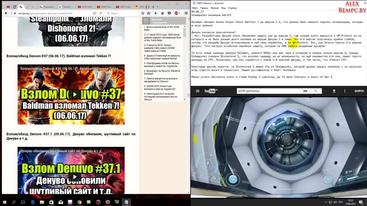367x206 pixels.
Task: Switch to the (685) adrift YouTube tab
Action: (x=85, y=7)
